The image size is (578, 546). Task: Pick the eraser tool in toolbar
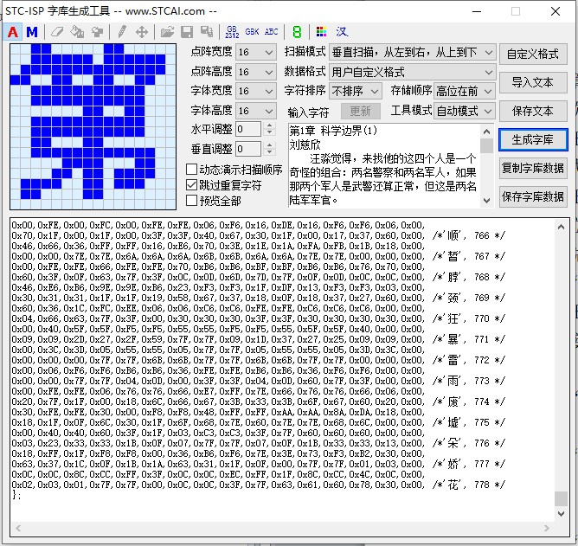click(x=57, y=32)
